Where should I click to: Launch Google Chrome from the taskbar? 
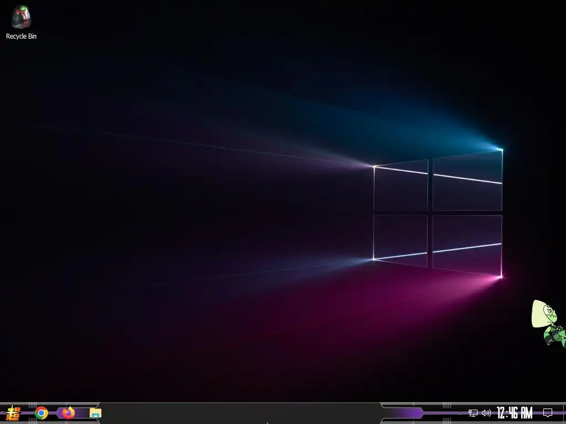pyautogui.click(x=41, y=413)
